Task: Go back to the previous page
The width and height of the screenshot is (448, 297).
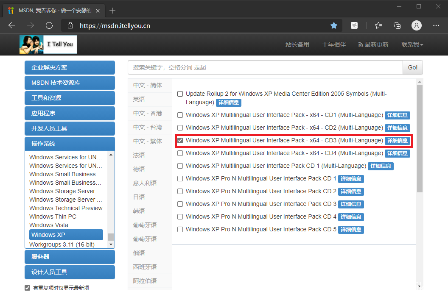Action: pos(12,25)
